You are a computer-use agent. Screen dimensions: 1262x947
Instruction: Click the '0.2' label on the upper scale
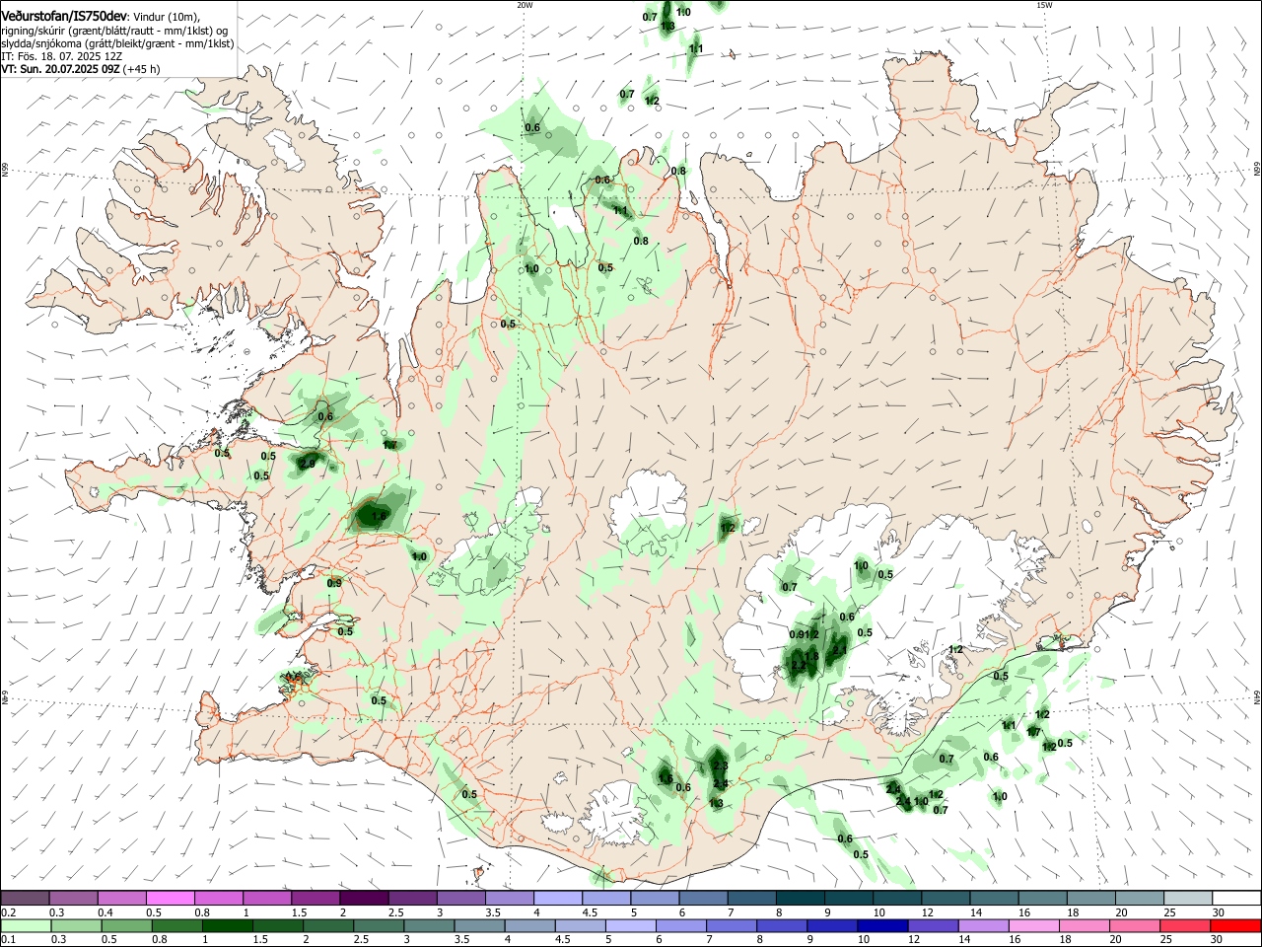(x=9, y=912)
